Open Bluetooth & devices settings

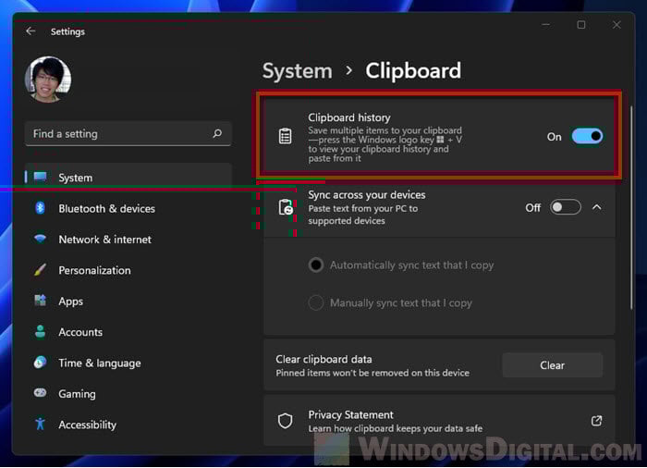(x=128, y=209)
